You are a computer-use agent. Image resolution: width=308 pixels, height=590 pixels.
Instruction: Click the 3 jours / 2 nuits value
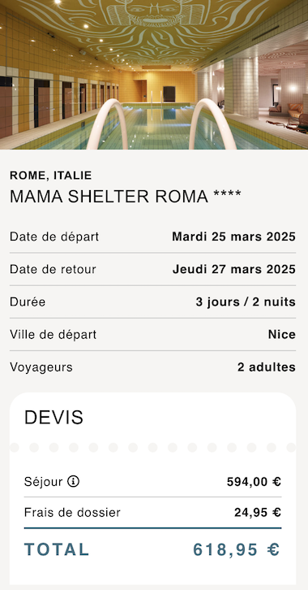tap(246, 302)
